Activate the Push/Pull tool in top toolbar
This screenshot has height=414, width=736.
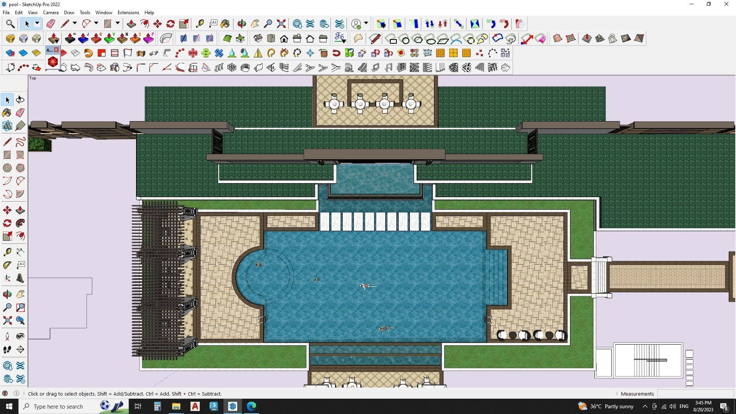(131, 24)
